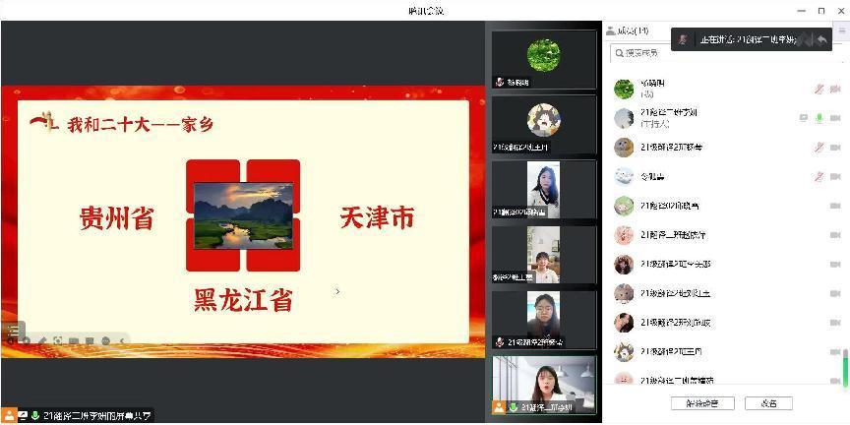
Task: Click the focus frame icon in slideshow toolbar
Action: coord(58,340)
